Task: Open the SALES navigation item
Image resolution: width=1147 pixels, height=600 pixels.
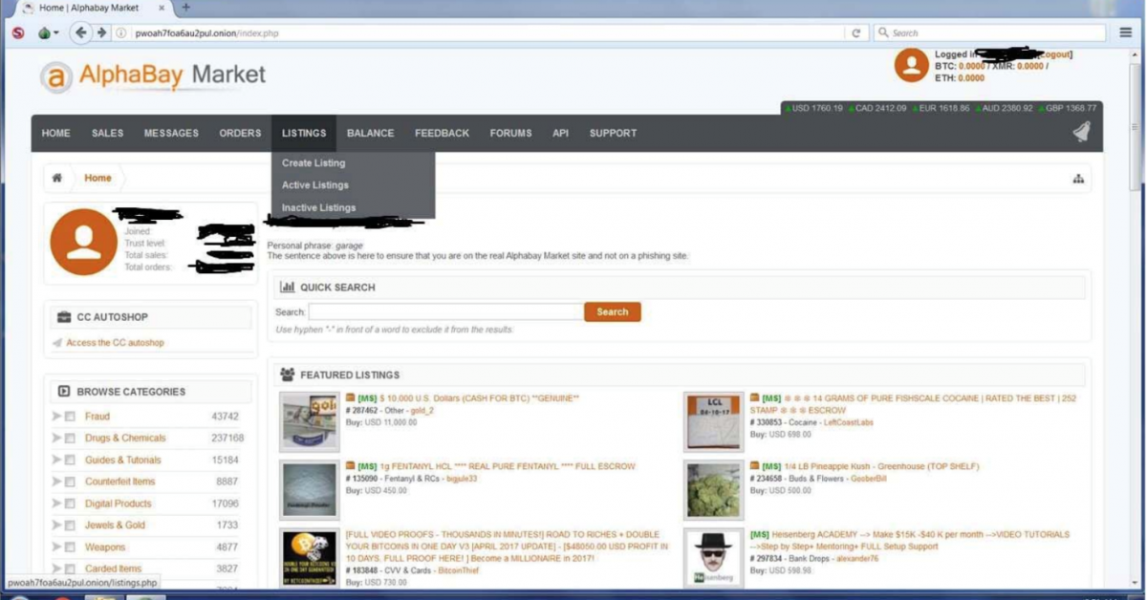Action: (x=107, y=134)
